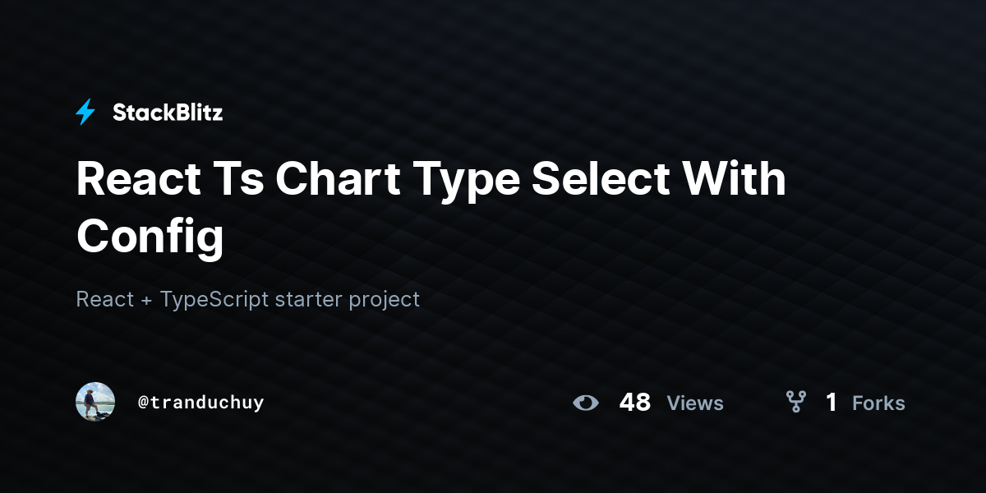Screen dimensions: 986x493
Task: Click the number 1 fork count
Action: point(831,403)
